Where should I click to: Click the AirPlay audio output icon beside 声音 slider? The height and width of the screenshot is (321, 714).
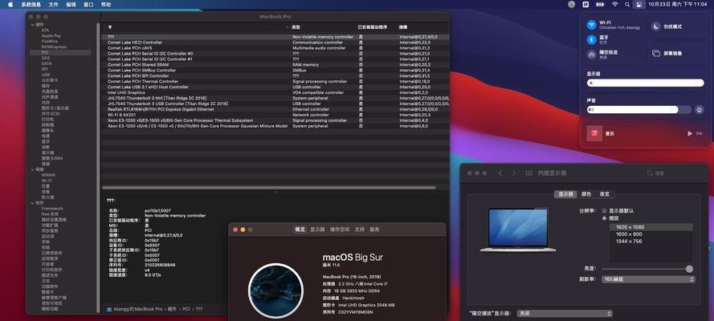tap(700, 110)
